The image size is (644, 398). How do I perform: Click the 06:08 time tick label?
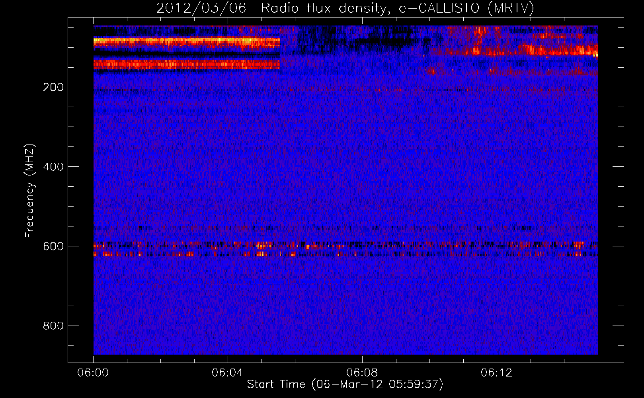(x=362, y=373)
